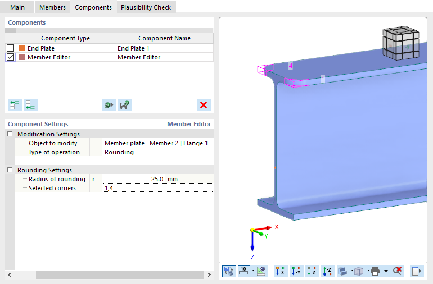This screenshot has height=284, width=433.
Task: Click the print graphic icon
Action: [375, 271]
